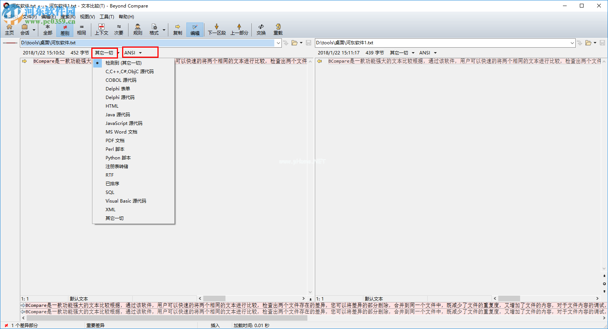Open the 工具(T) menu
This screenshot has height=329, width=608.
point(107,17)
